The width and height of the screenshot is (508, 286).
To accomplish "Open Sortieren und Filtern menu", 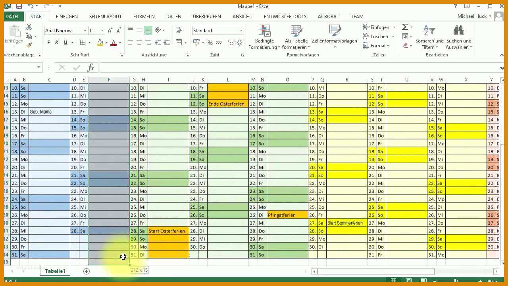I will 429,37.
